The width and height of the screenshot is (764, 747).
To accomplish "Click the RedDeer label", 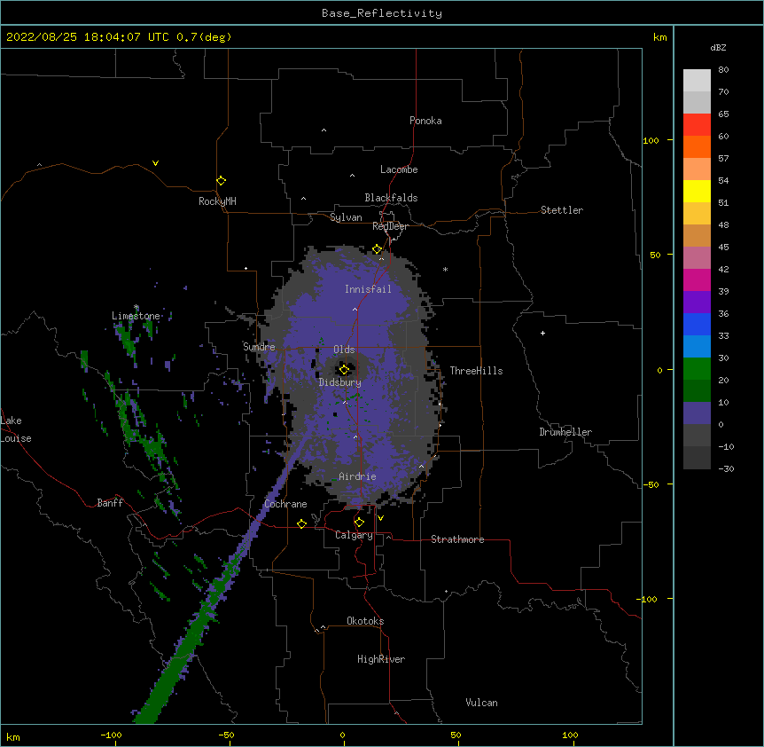I will point(390,226).
